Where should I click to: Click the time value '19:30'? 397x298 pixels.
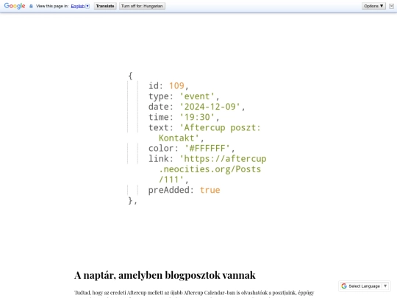click(197, 117)
